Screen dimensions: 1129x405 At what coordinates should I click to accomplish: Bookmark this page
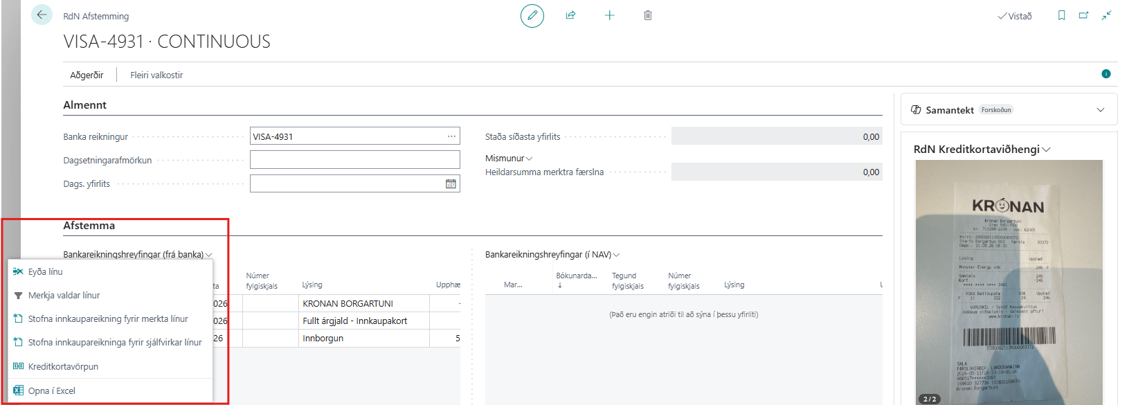(1062, 15)
